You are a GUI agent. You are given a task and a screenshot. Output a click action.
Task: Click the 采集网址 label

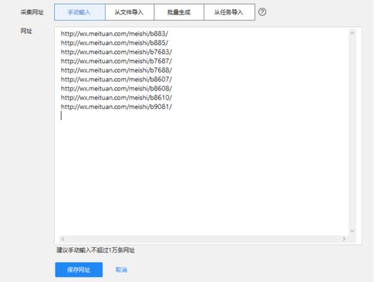tap(32, 12)
